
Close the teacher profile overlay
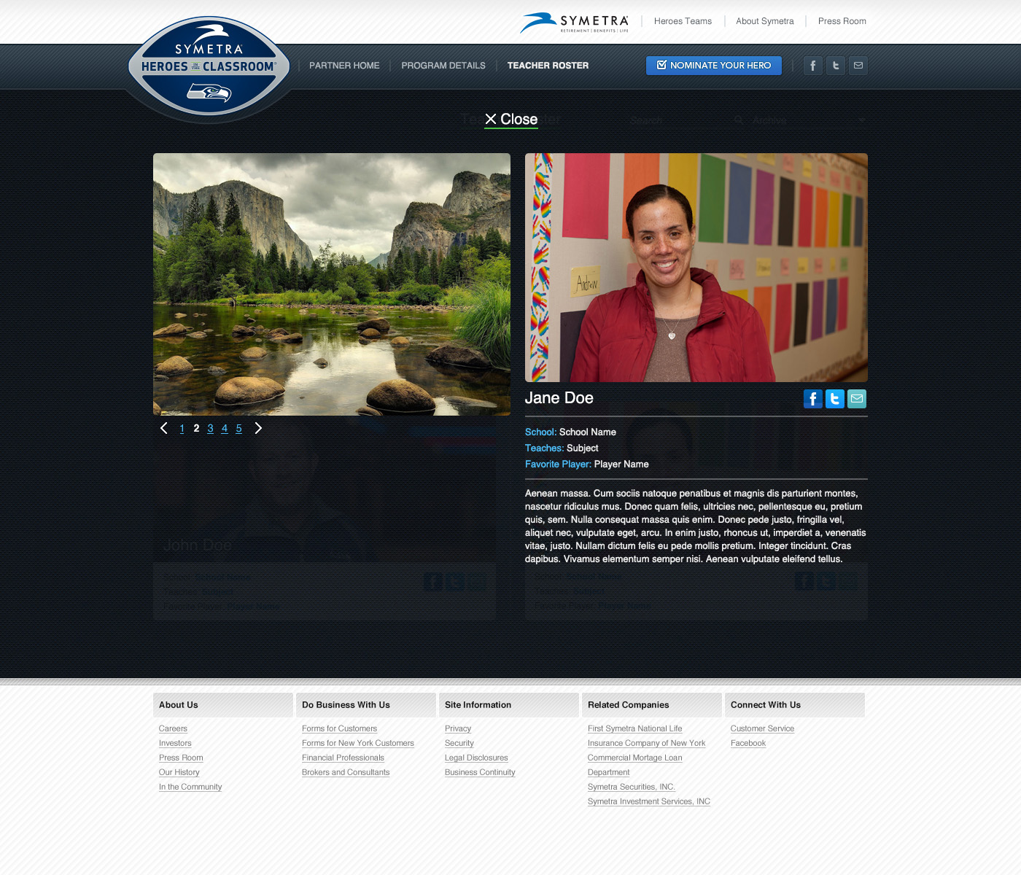pos(511,120)
